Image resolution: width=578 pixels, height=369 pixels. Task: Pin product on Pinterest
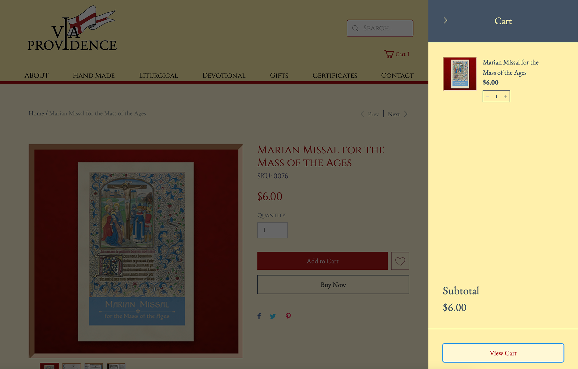pyautogui.click(x=288, y=316)
